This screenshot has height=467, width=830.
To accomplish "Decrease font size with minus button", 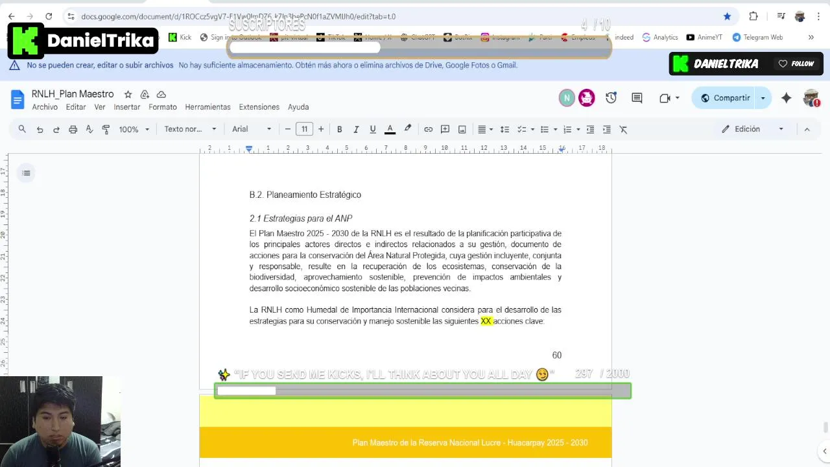I will (x=288, y=129).
